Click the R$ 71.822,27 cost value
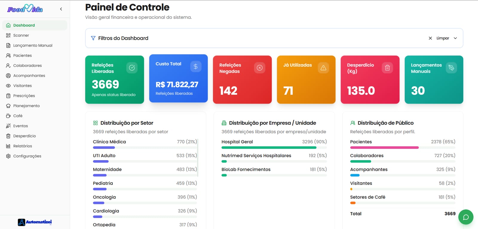 177,85
